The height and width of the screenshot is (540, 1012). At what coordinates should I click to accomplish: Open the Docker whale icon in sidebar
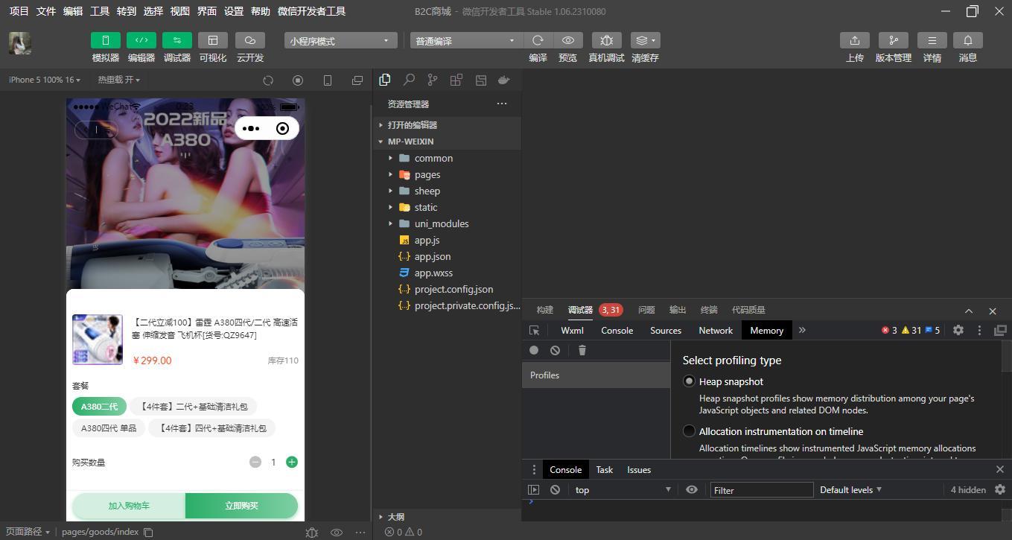pyautogui.click(x=504, y=80)
